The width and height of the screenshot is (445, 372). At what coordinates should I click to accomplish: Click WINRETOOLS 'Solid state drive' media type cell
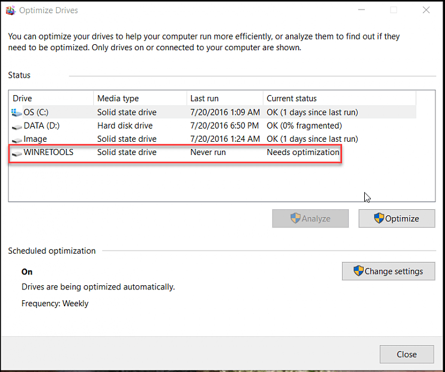pyautogui.click(x=127, y=153)
